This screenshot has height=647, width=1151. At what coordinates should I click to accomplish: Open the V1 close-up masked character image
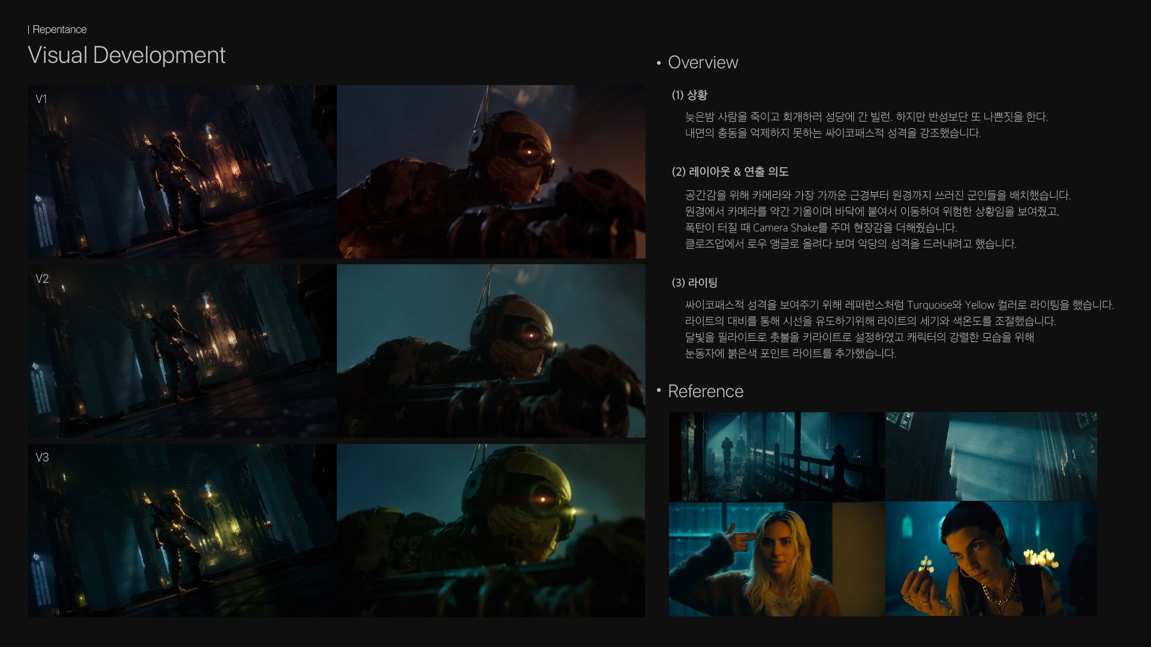(491, 172)
